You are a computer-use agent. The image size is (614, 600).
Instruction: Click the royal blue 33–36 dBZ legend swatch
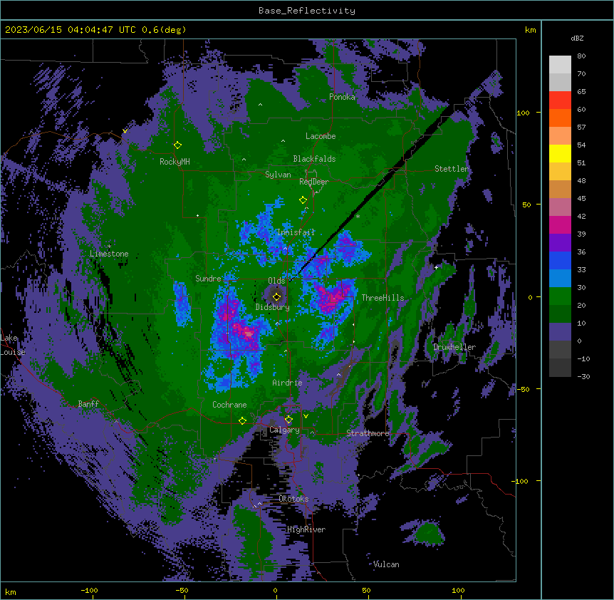click(x=560, y=260)
